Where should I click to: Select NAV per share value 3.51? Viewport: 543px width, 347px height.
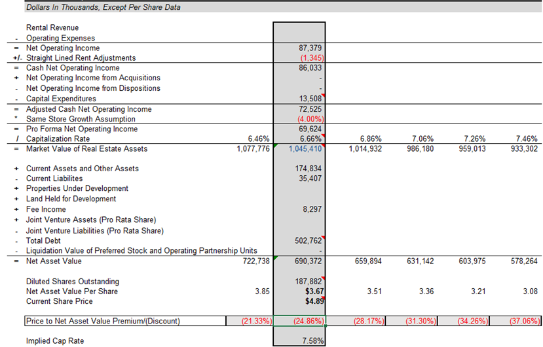click(x=375, y=291)
